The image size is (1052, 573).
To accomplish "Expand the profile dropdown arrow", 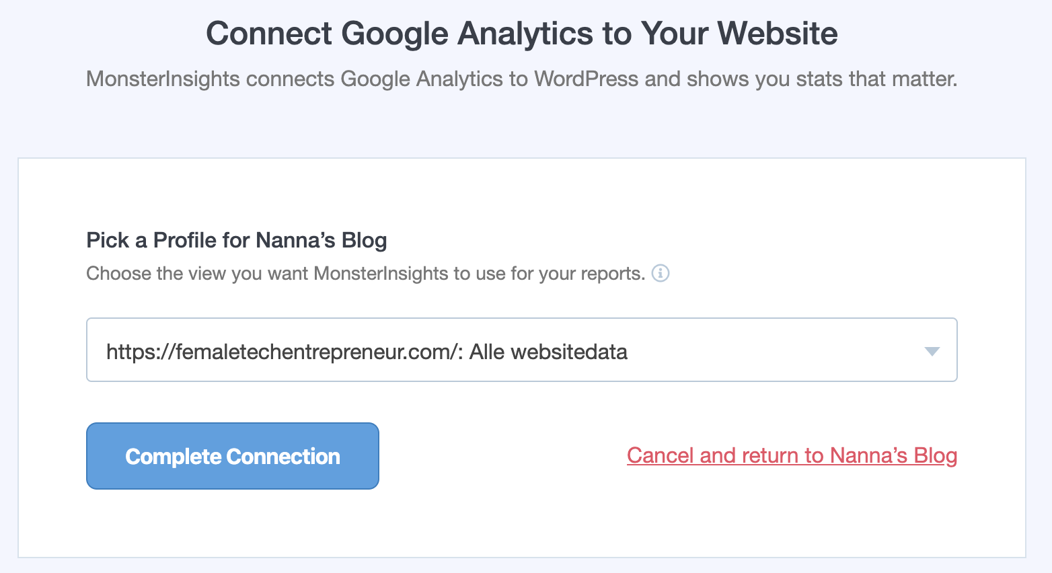I will click(932, 352).
